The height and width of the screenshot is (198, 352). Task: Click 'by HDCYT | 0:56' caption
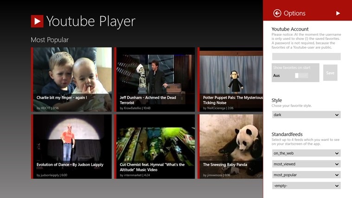tap(48, 108)
